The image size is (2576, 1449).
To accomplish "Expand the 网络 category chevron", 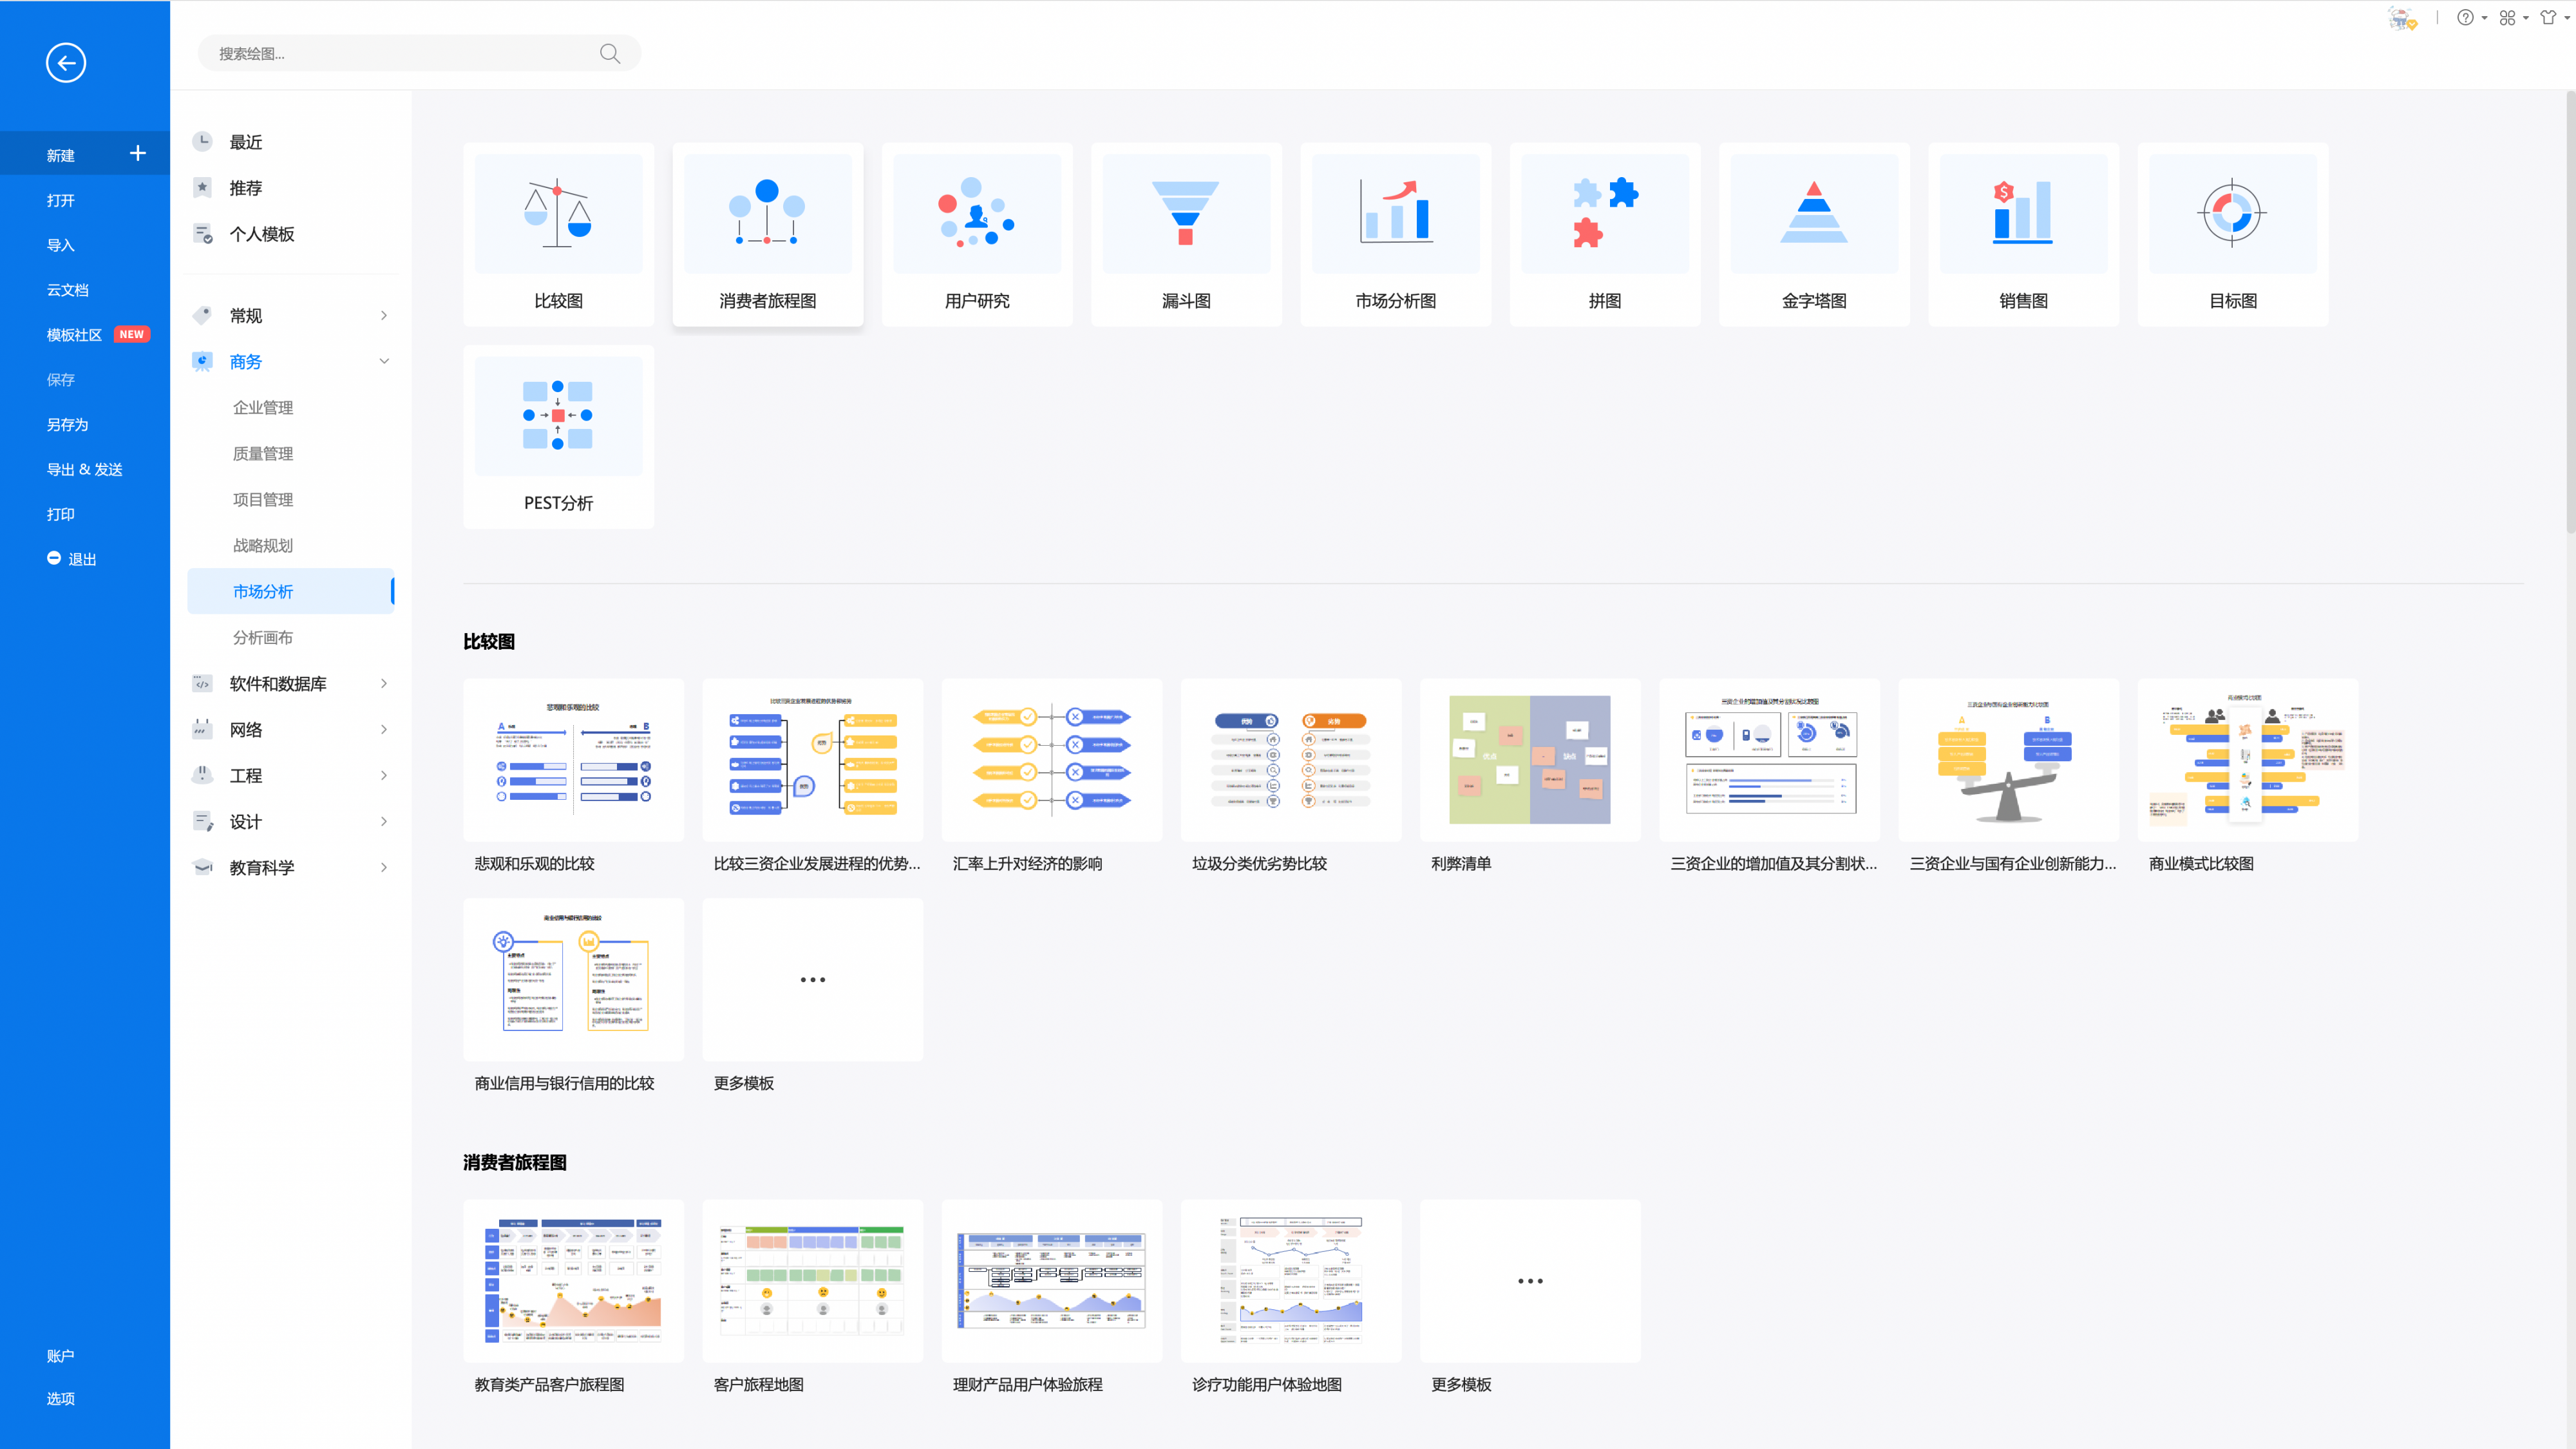I will [384, 729].
